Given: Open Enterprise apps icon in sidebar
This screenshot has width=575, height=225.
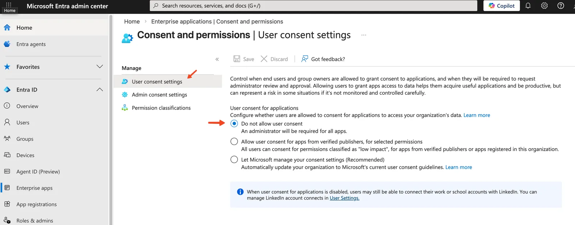Looking at the screenshot, I should [x=7, y=188].
